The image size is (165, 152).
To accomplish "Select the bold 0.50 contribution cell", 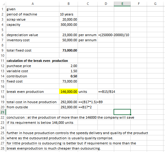I will 68,76.
